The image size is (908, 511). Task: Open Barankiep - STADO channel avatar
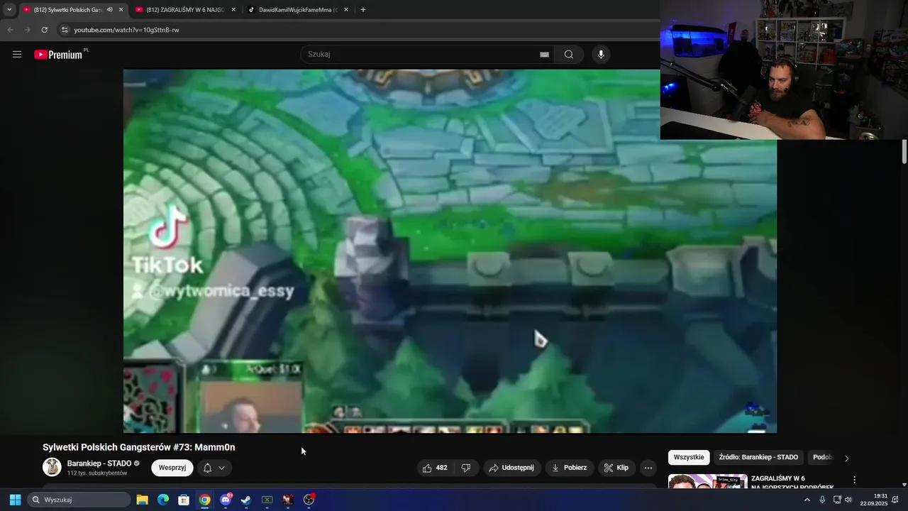click(52, 467)
